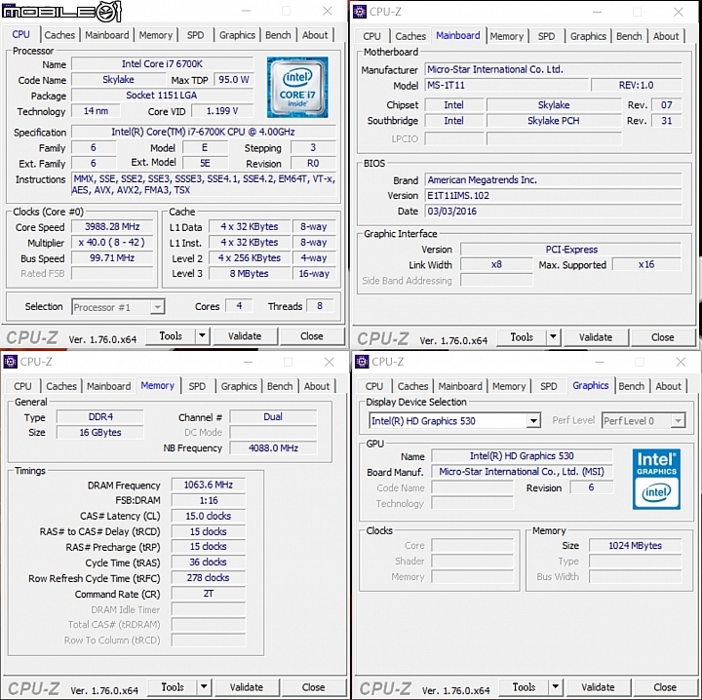Image resolution: width=702 pixels, height=700 pixels.
Task: Click NB Frequency value 4088.0 MHz
Action: [x=273, y=448]
